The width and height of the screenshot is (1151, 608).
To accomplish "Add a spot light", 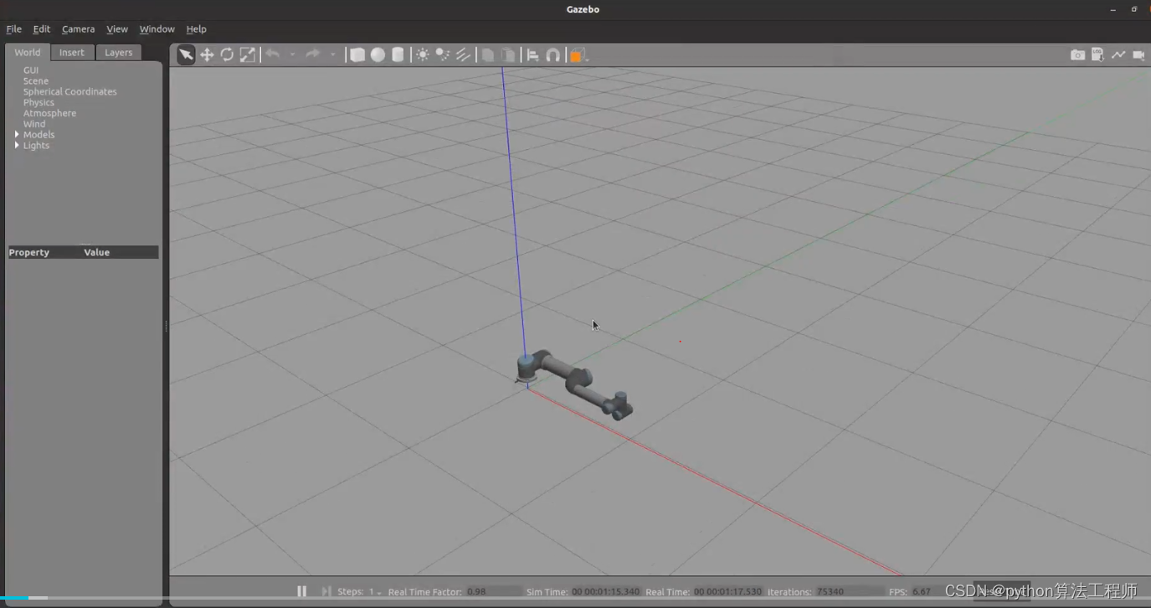I will [x=443, y=55].
